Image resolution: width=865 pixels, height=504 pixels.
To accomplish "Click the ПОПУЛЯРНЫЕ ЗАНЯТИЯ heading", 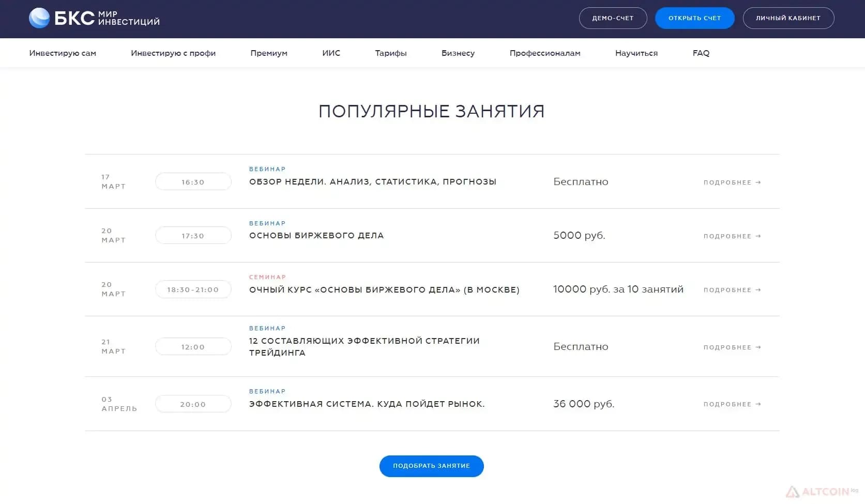I will pos(432,111).
